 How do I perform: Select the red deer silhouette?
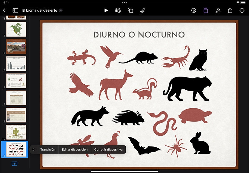[115, 85]
